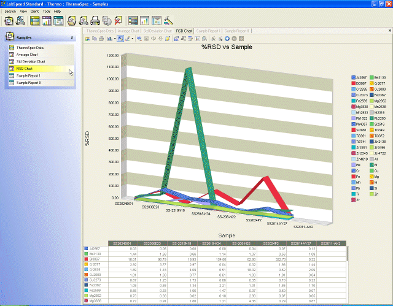Image resolution: width=393 pixels, height=306 pixels.
Task: Click the magnifier over chart icon in chart toolbar
Action: coord(204,39)
